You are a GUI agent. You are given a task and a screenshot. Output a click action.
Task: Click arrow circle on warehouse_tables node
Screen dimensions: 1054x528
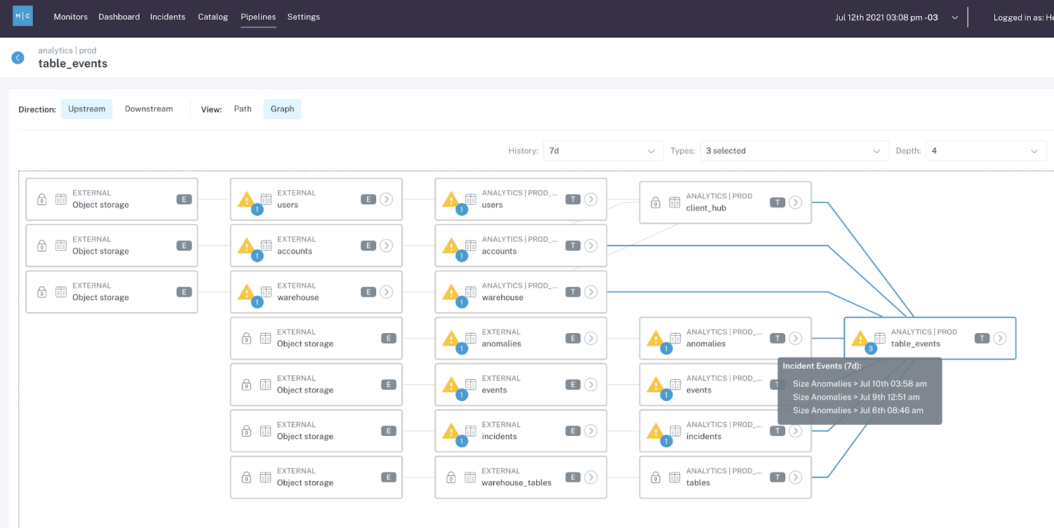click(591, 477)
